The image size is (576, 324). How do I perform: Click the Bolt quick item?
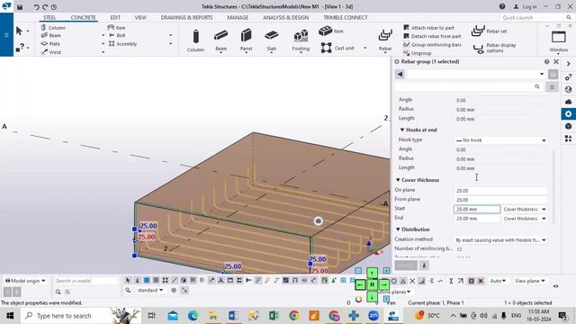pos(117,35)
